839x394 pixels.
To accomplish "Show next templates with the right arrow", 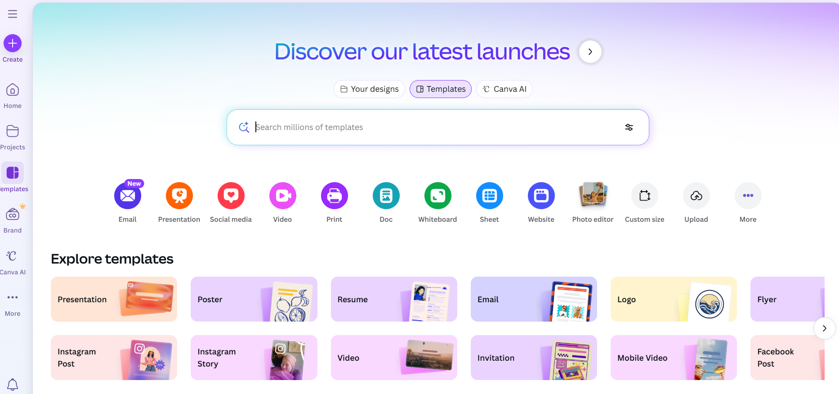I will 825,328.
